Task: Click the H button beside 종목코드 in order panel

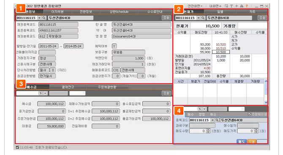Action: click(212, 120)
